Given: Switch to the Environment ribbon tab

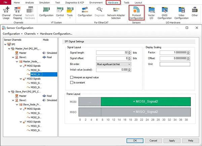Looking at the screenshot, I should tap(96, 3).
